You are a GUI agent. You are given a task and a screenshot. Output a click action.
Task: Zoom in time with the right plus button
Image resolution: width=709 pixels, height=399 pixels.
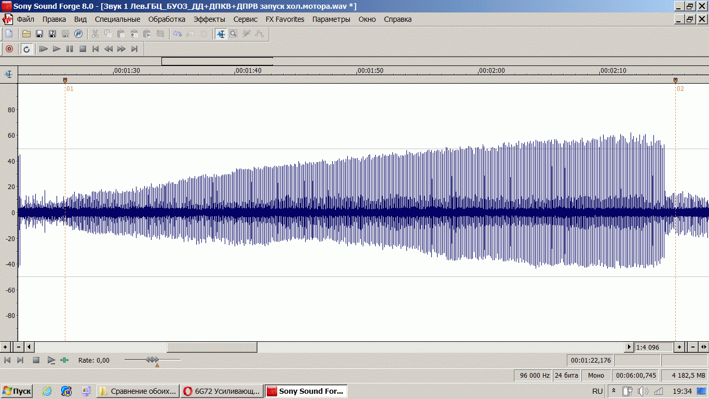pyautogui.click(x=679, y=347)
